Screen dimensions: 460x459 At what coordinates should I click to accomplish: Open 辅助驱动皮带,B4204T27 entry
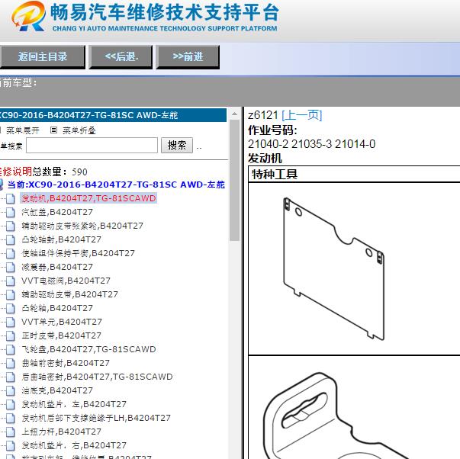click(x=70, y=294)
